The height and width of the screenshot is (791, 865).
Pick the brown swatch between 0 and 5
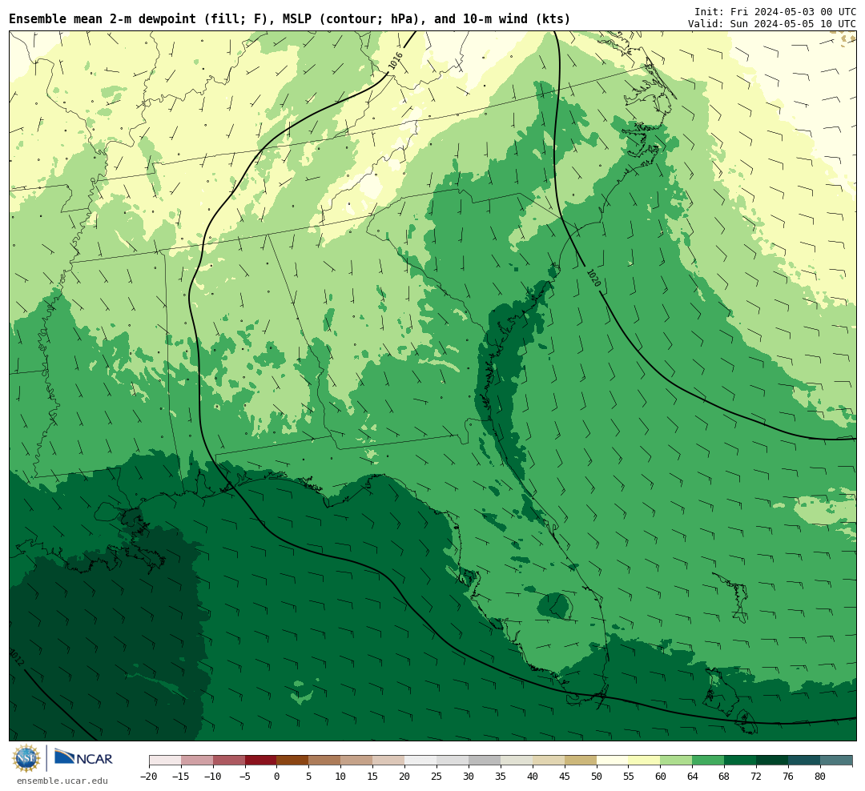click(293, 761)
